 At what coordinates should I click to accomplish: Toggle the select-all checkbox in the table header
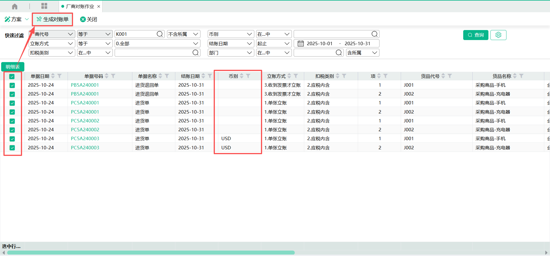(x=12, y=76)
